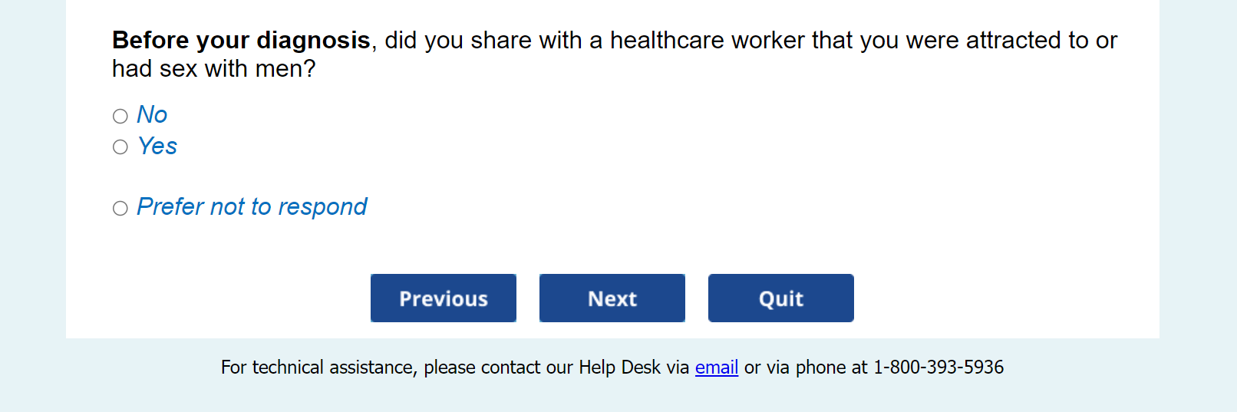This screenshot has width=1237, height=412.
Task: Select the Yes radio button
Action: tap(120, 147)
